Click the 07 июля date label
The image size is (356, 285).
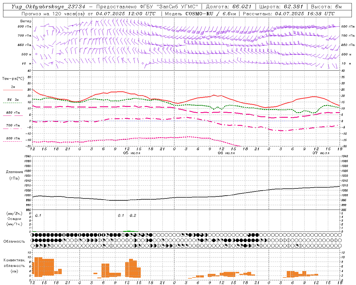[x=321, y=153]
